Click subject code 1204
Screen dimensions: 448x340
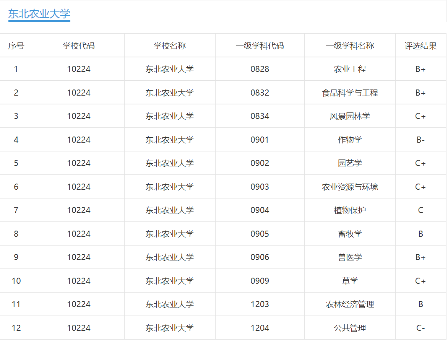260,328
